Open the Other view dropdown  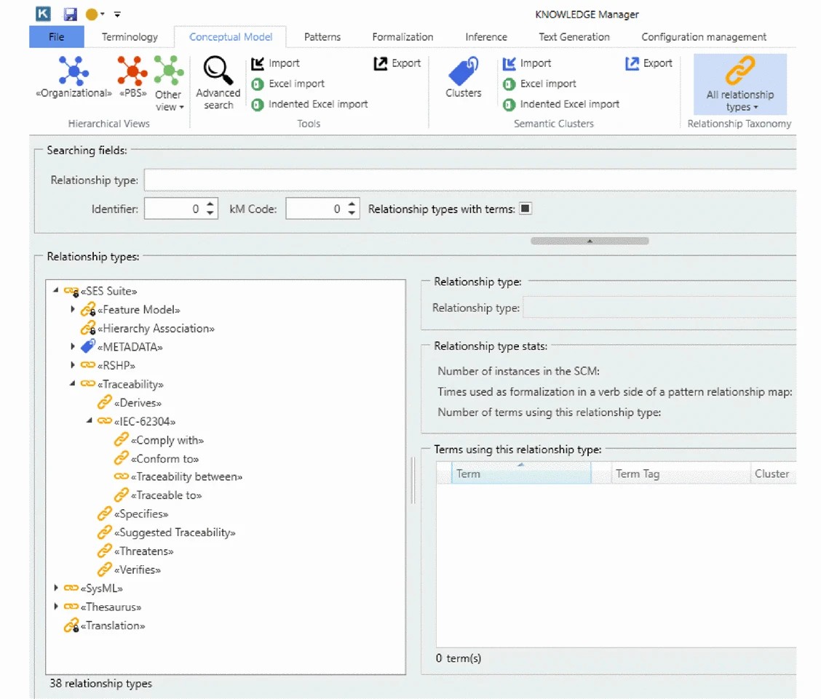(169, 82)
